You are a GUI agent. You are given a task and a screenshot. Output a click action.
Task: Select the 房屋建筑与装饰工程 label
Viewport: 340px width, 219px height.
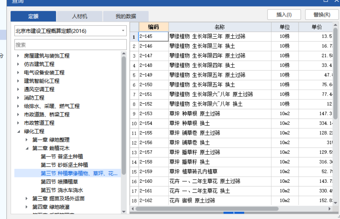[x=46, y=56]
